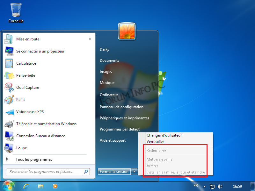255x191 pixels.
Task: Launch the Paint palette icon
Action: (9, 100)
